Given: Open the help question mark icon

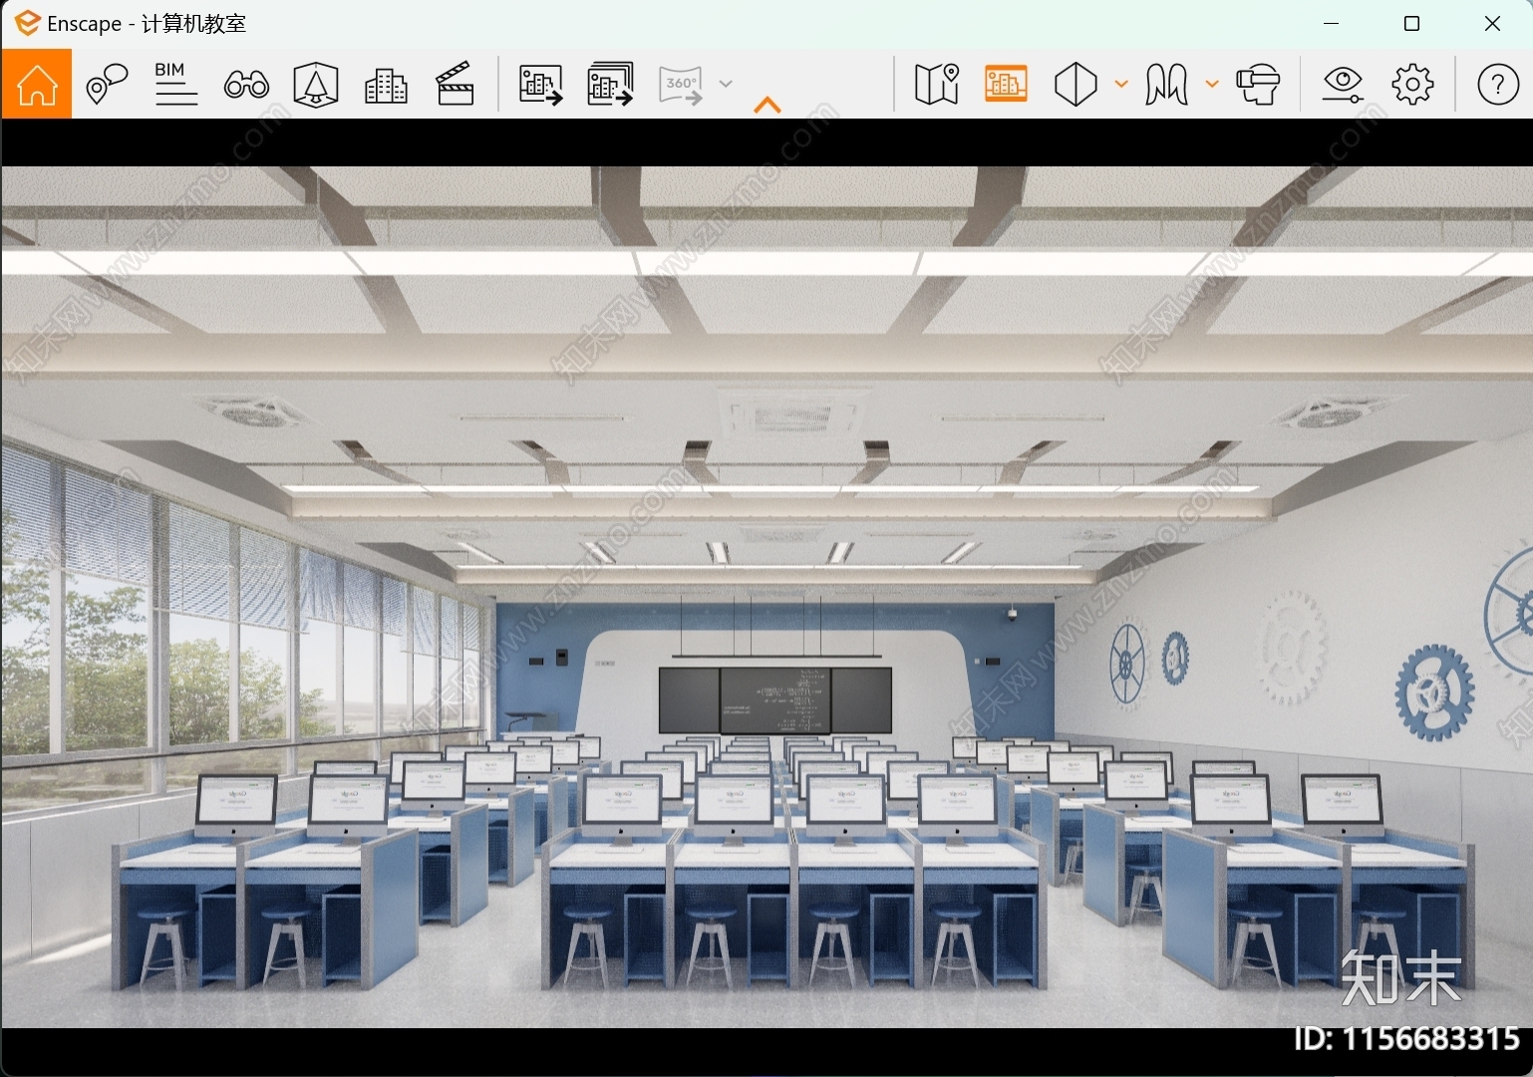Looking at the screenshot, I should pyautogui.click(x=1497, y=85).
